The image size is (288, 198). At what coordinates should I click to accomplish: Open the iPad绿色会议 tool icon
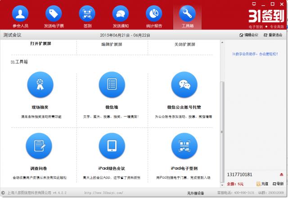tap(112, 146)
